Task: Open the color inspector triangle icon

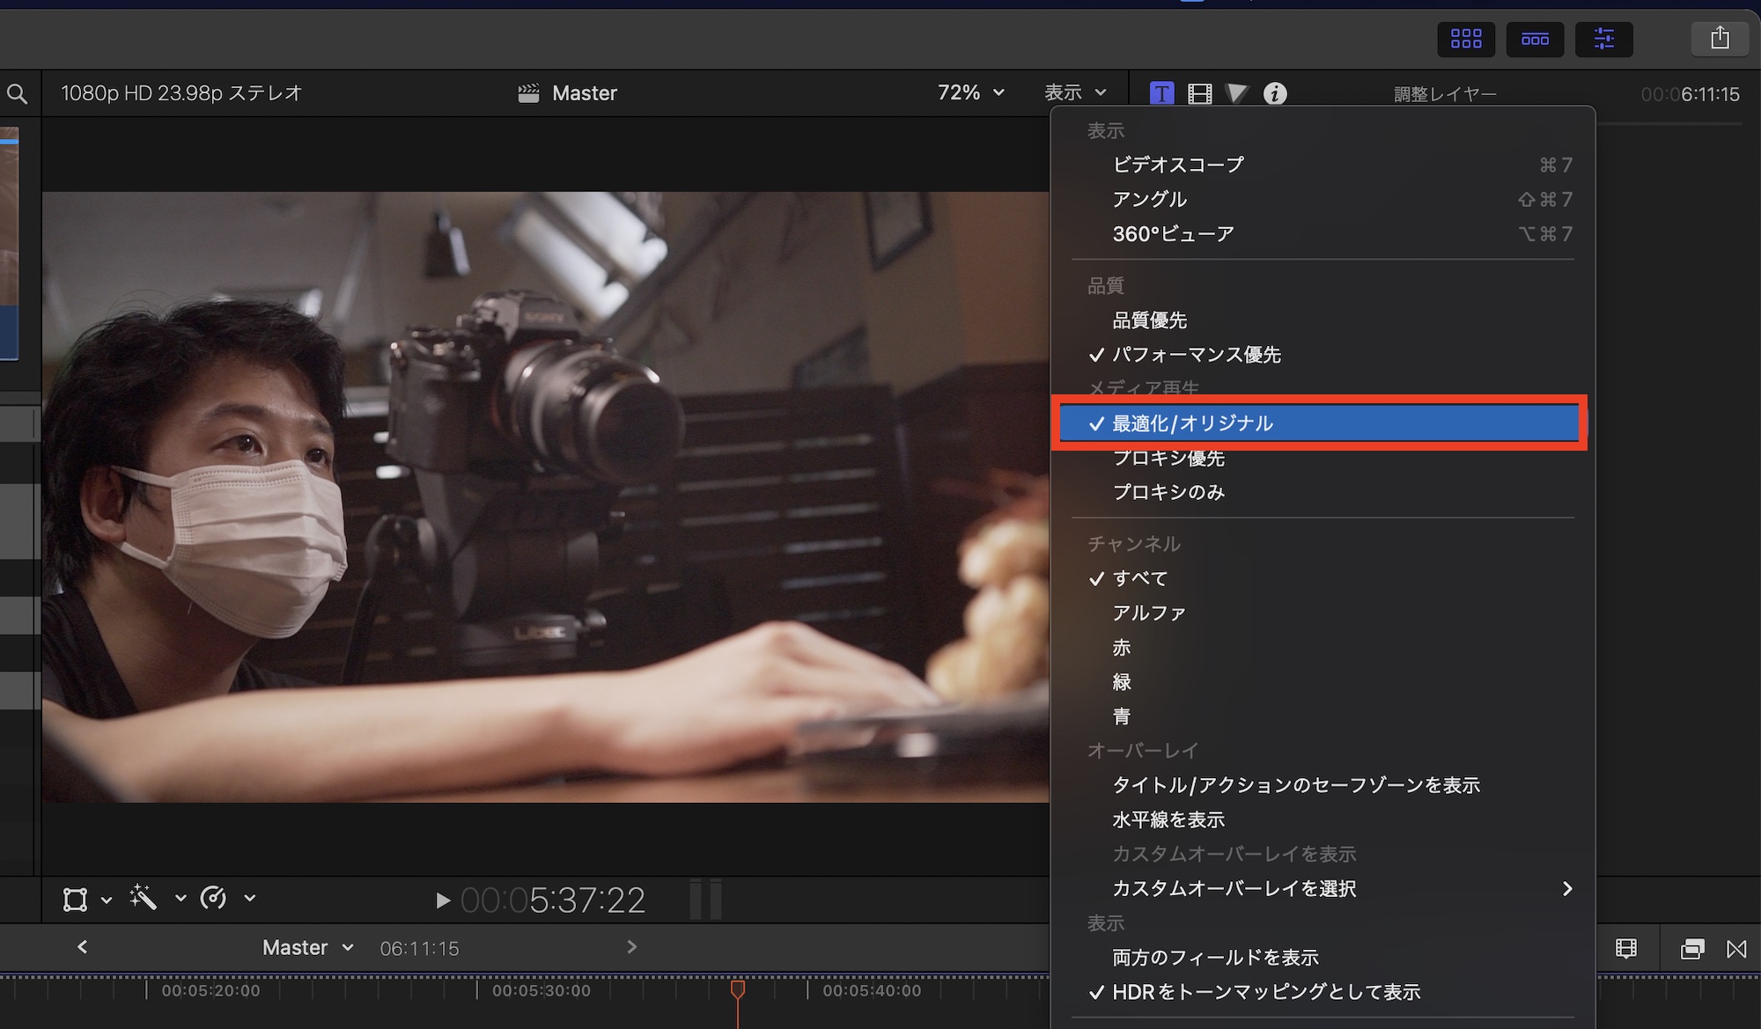Action: point(1236,93)
